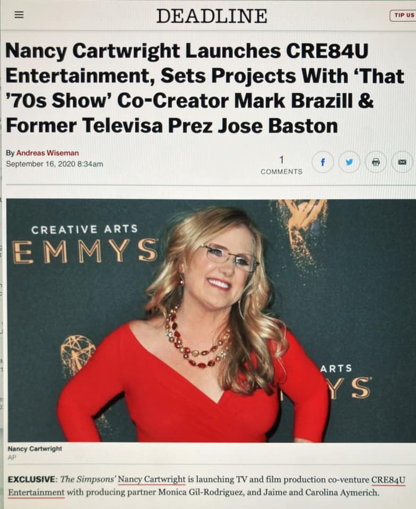Share article on Twitter
This screenshot has height=509, width=416.
(x=349, y=162)
